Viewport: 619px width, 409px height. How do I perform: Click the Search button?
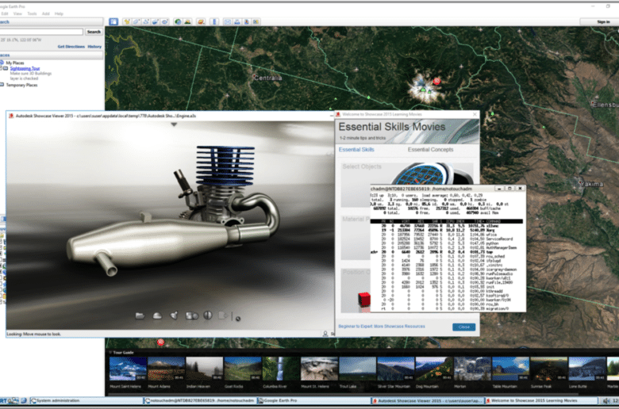pos(94,32)
